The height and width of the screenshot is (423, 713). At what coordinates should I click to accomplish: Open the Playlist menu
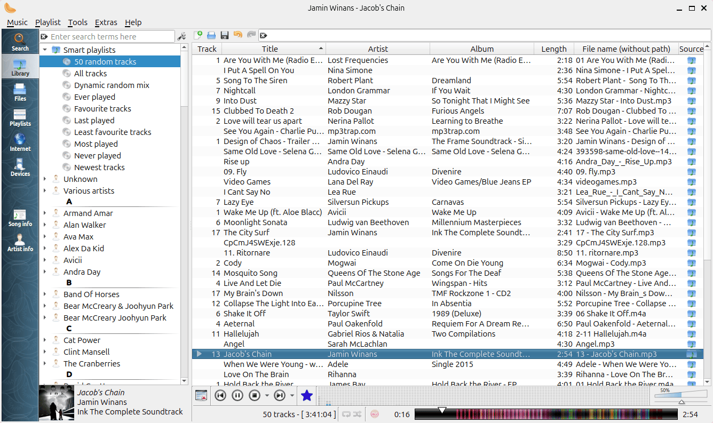pyautogui.click(x=48, y=22)
